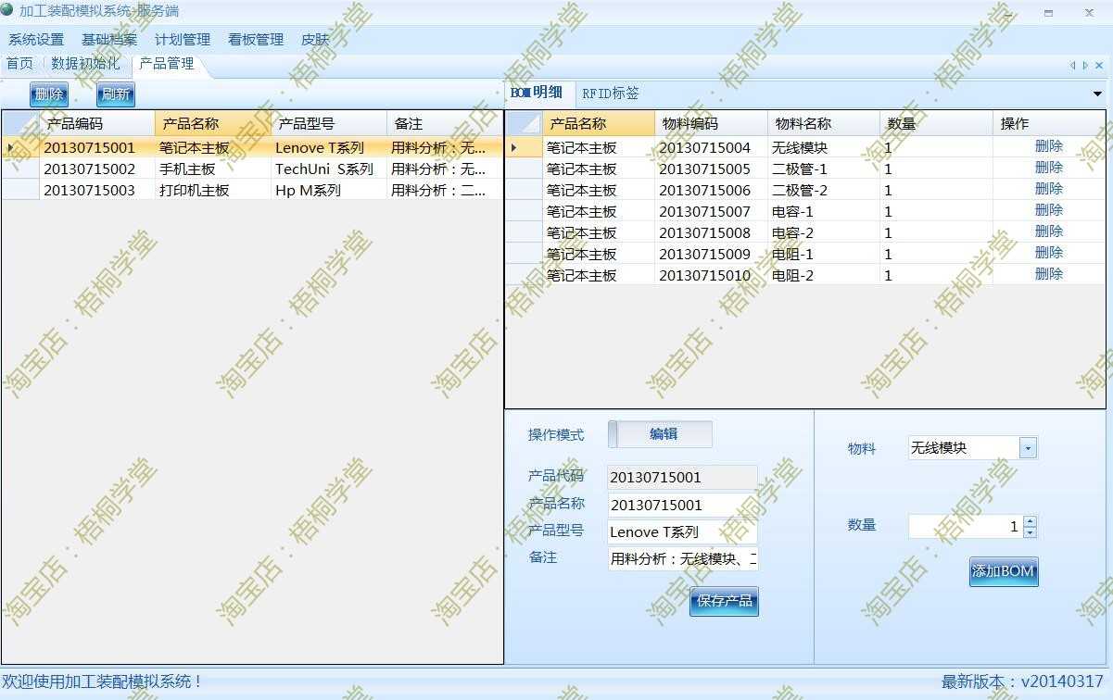Open the 皮肤 menu

coord(315,40)
